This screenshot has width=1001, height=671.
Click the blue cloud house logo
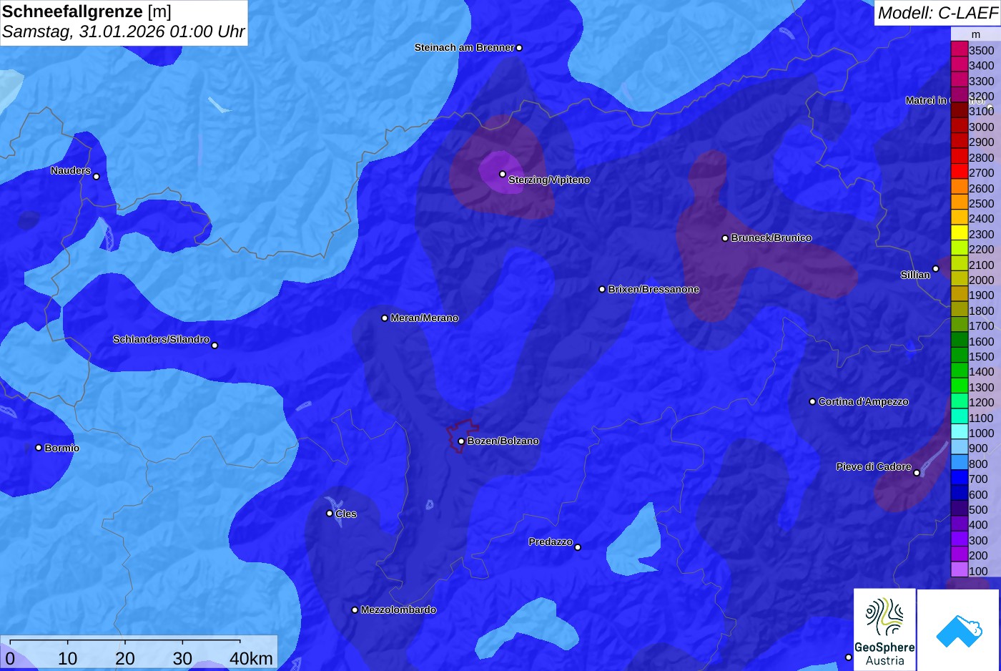[x=959, y=630]
